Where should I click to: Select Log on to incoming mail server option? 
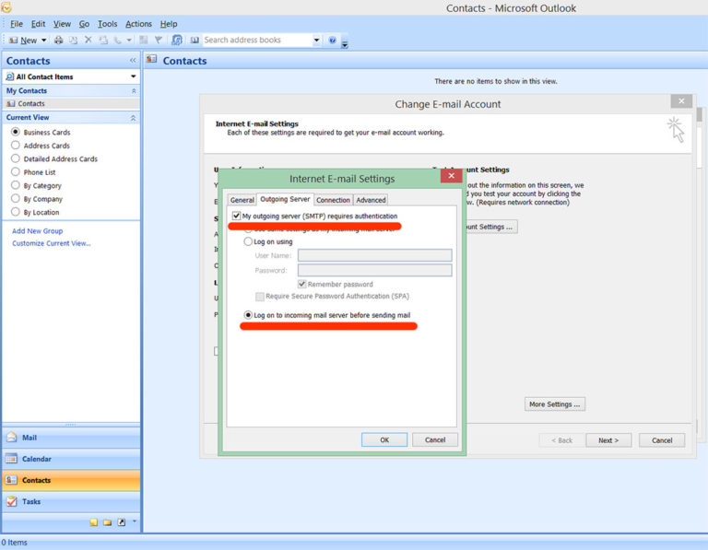point(248,315)
